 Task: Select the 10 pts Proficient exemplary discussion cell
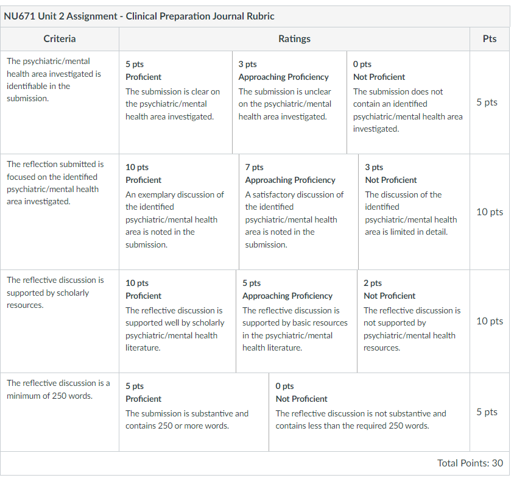(x=179, y=212)
